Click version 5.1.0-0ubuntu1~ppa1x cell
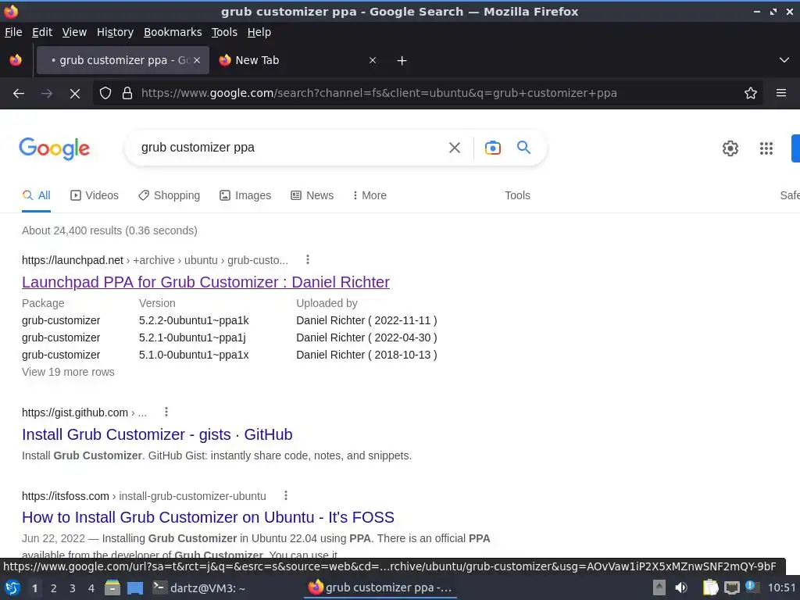Image resolution: width=800 pixels, height=600 pixels. pos(194,355)
